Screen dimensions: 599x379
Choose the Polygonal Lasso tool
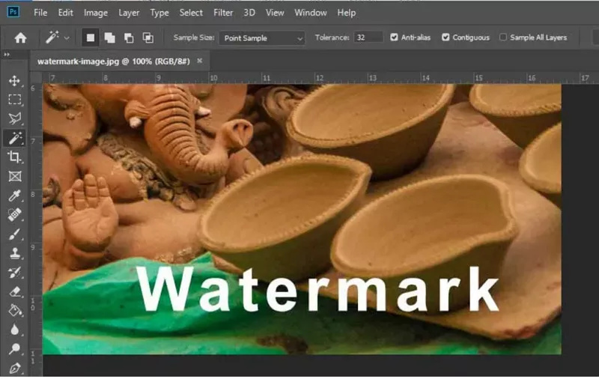(14, 118)
